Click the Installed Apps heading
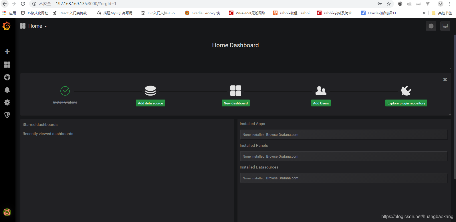Viewport: 456px width, 222px height. pyautogui.click(x=252, y=124)
